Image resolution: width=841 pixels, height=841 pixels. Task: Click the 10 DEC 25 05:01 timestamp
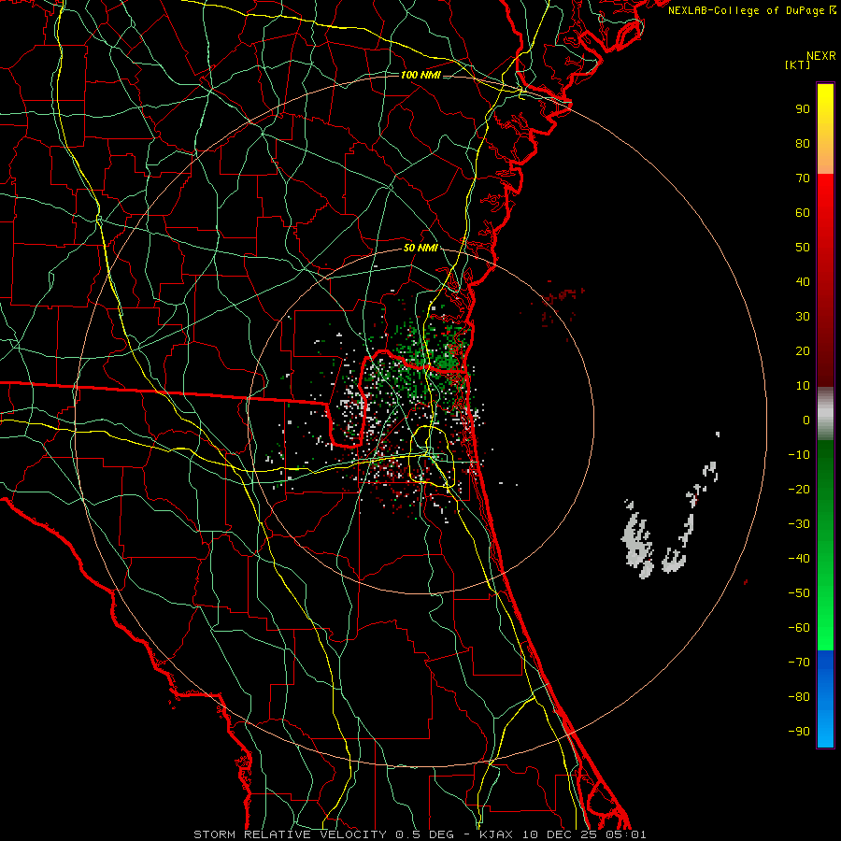point(583,834)
